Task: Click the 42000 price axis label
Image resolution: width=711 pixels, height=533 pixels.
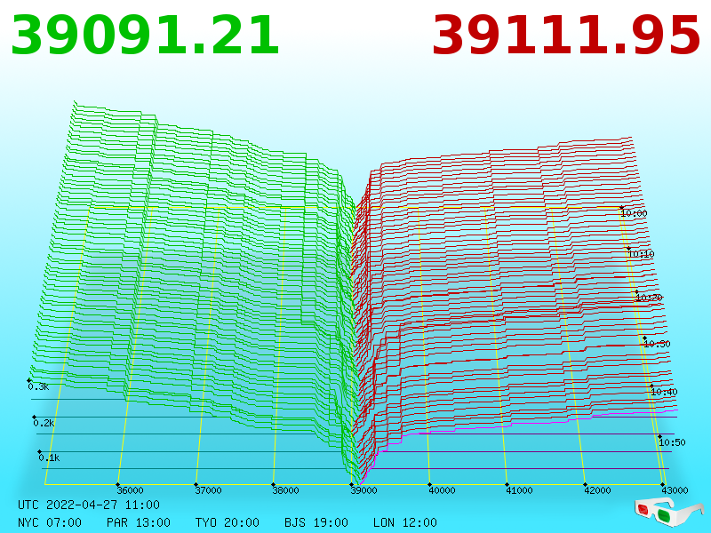Action: tap(597, 490)
